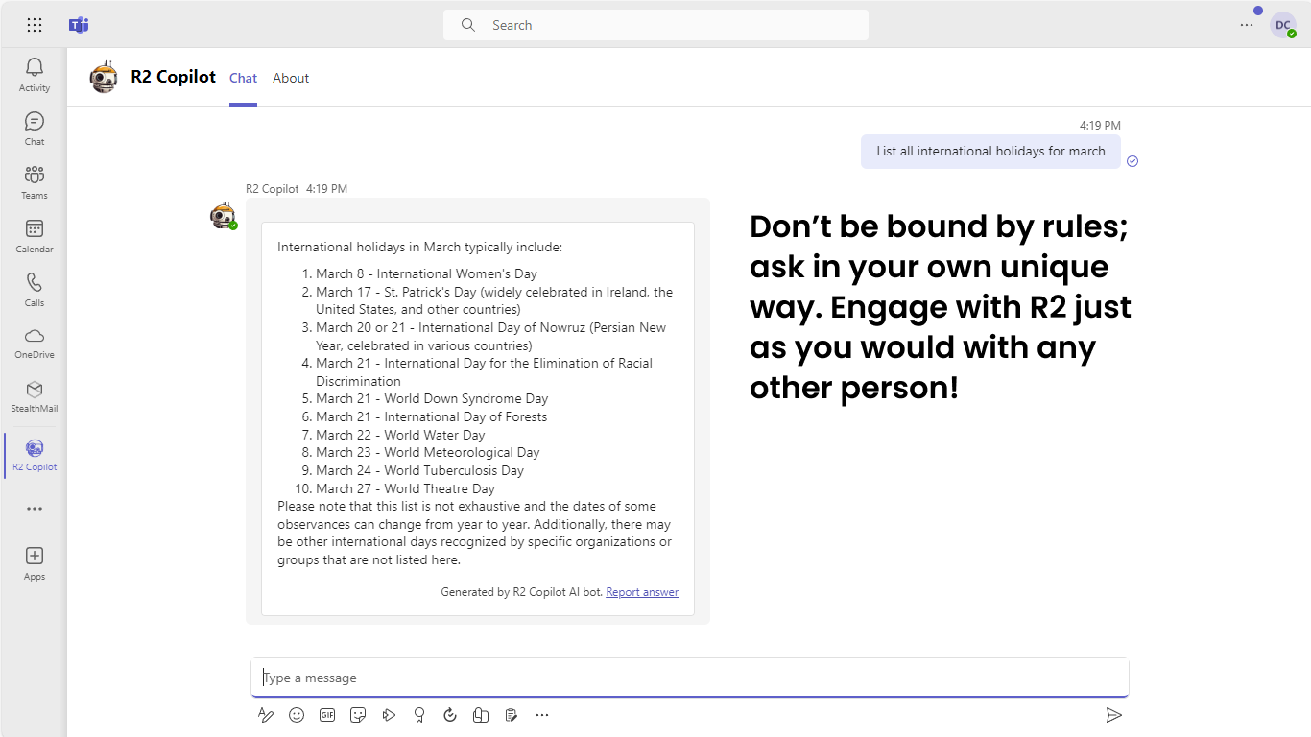This screenshot has height=737, width=1311.
Task: Click the seen checkmark next to the sent message
Action: point(1132,161)
